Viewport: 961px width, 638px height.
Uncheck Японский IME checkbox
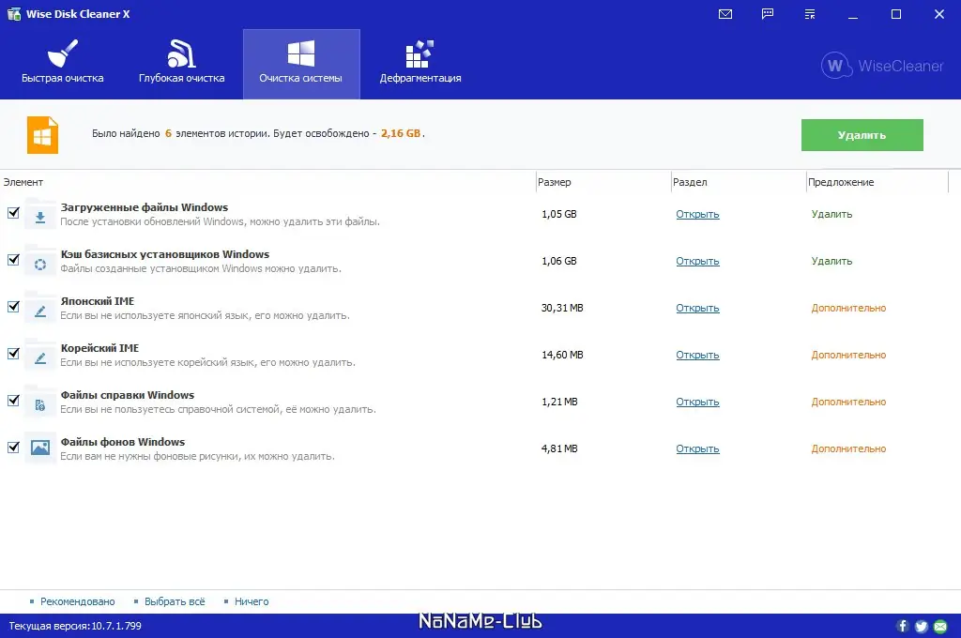tap(13, 307)
